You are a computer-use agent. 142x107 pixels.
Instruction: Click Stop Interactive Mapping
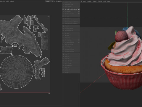[x=71, y=23]
